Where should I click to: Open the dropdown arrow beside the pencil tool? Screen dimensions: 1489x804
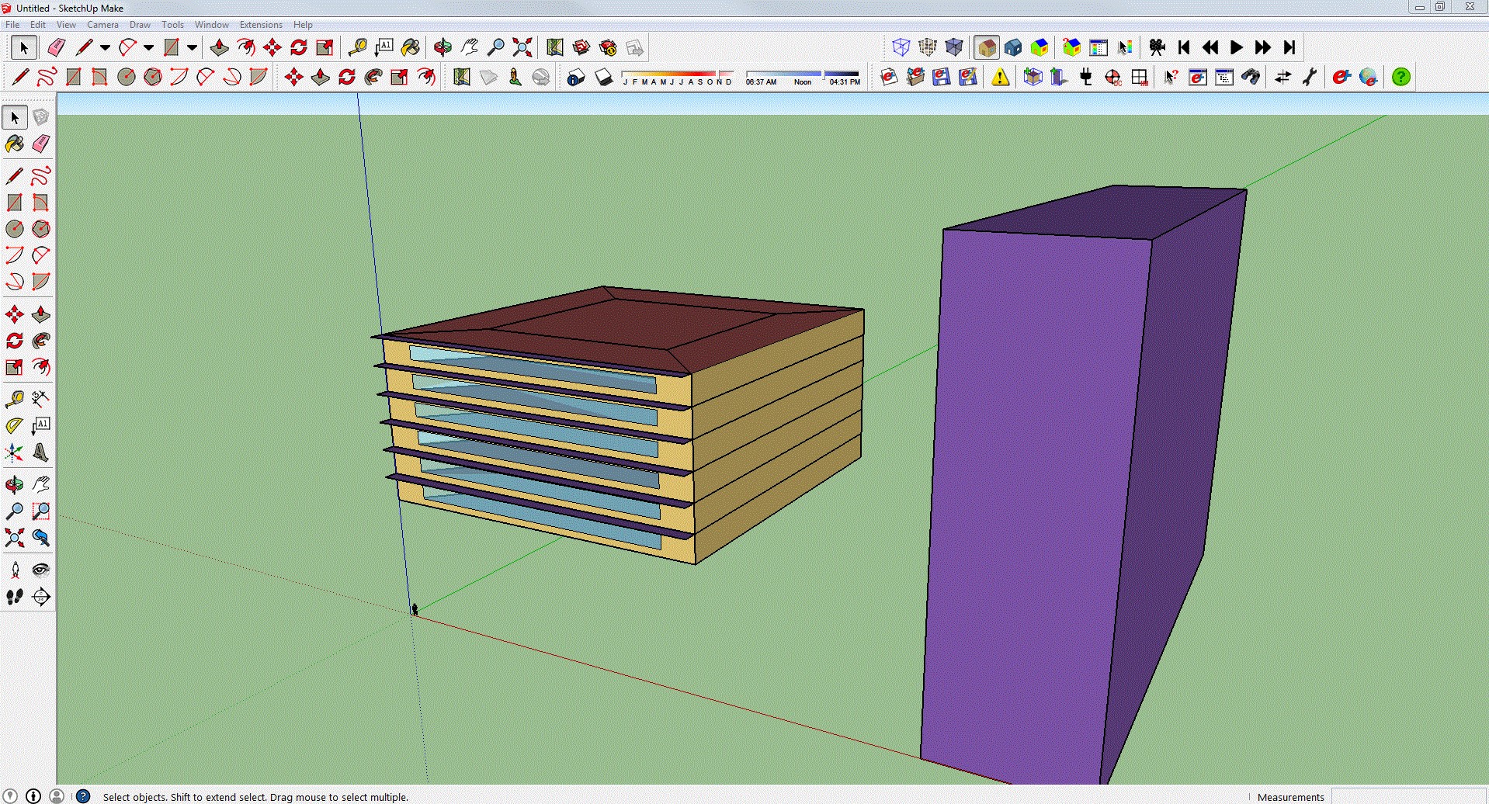pyautogui.click(x=105, y=48)
